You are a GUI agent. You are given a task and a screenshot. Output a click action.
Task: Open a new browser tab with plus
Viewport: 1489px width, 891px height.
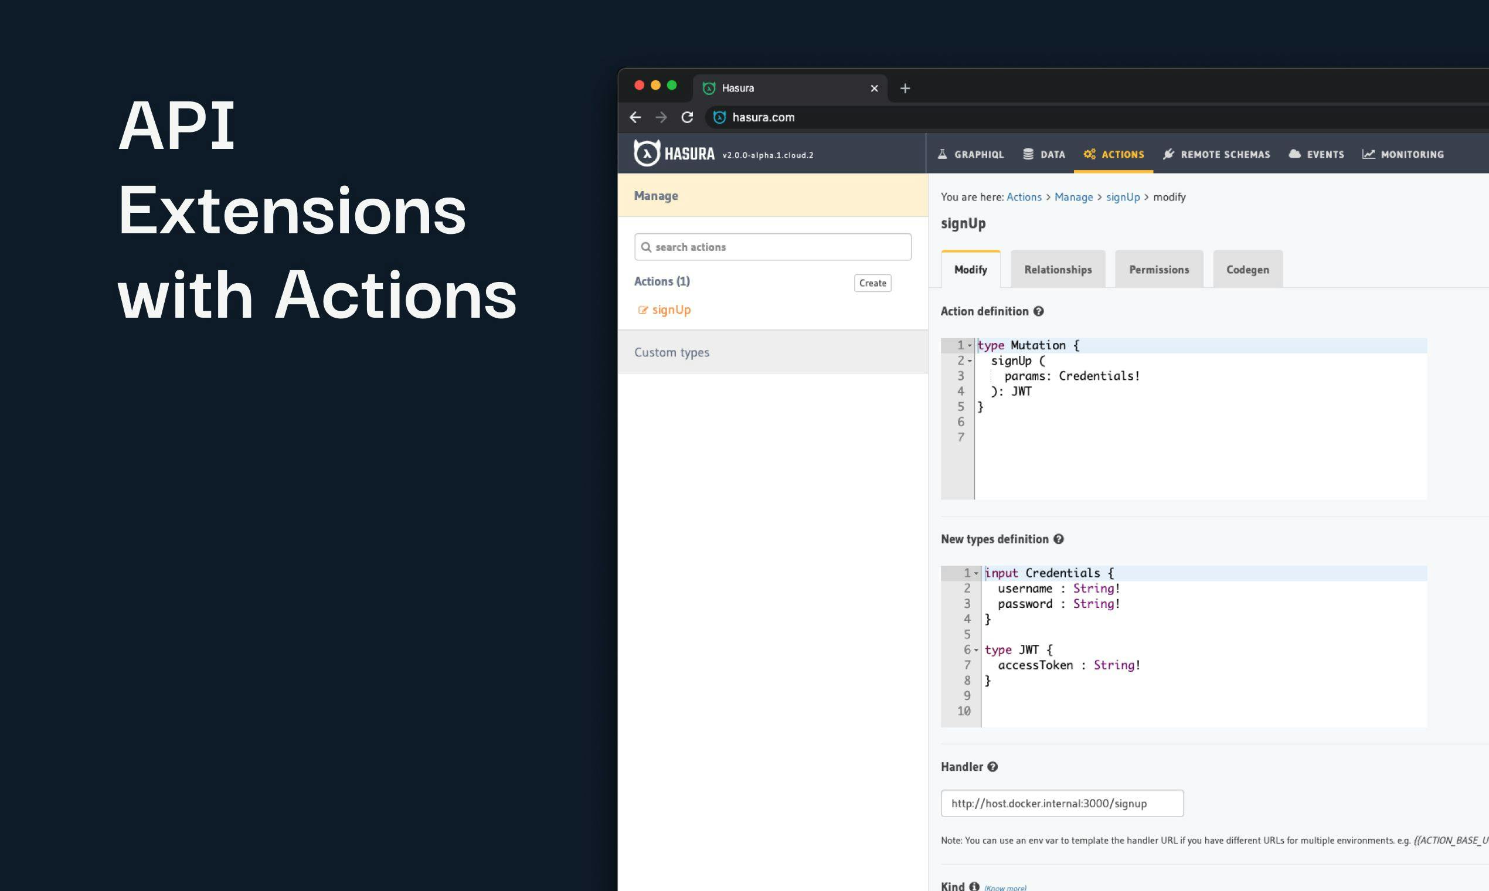(x=905, y=89)
